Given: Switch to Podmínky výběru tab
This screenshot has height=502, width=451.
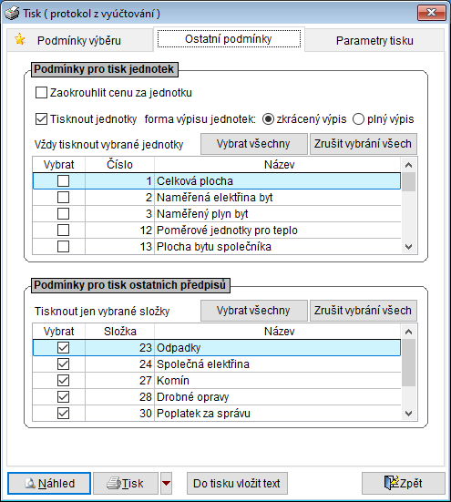Looking at the screenshot, I should [x=79, y=41].
